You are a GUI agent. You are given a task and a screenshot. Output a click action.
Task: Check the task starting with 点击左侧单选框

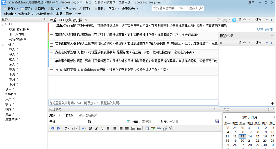coord(51,54)
